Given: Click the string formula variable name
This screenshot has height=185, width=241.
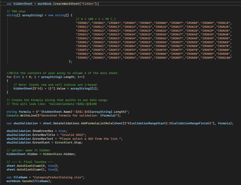Looking at the screenshot, I should (x=24, y=112).
